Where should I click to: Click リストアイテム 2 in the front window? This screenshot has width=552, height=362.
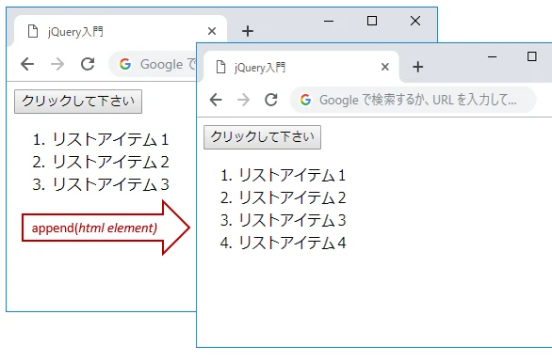click(x=292, y=197)
